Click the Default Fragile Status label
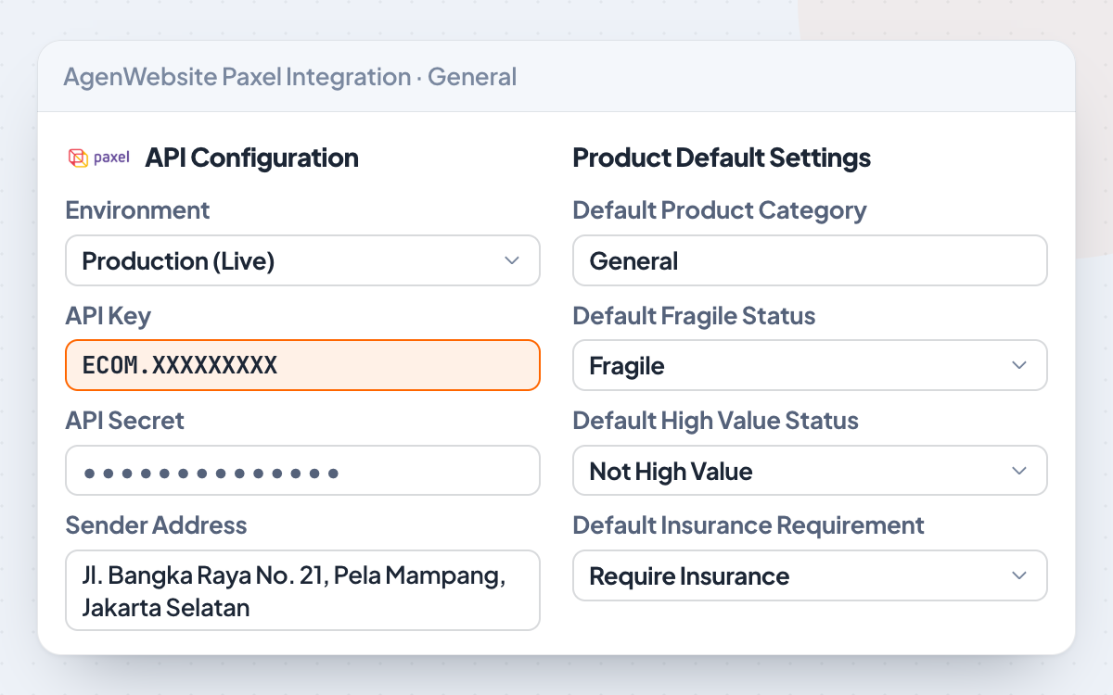This screenshot has height=695, width=1113. tap(694, 316)
